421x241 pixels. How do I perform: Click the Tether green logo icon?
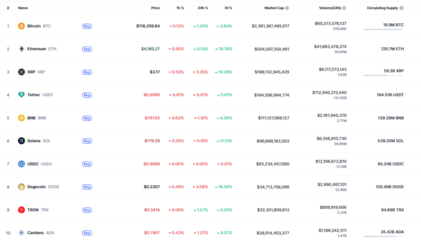[x=21, y=95]
